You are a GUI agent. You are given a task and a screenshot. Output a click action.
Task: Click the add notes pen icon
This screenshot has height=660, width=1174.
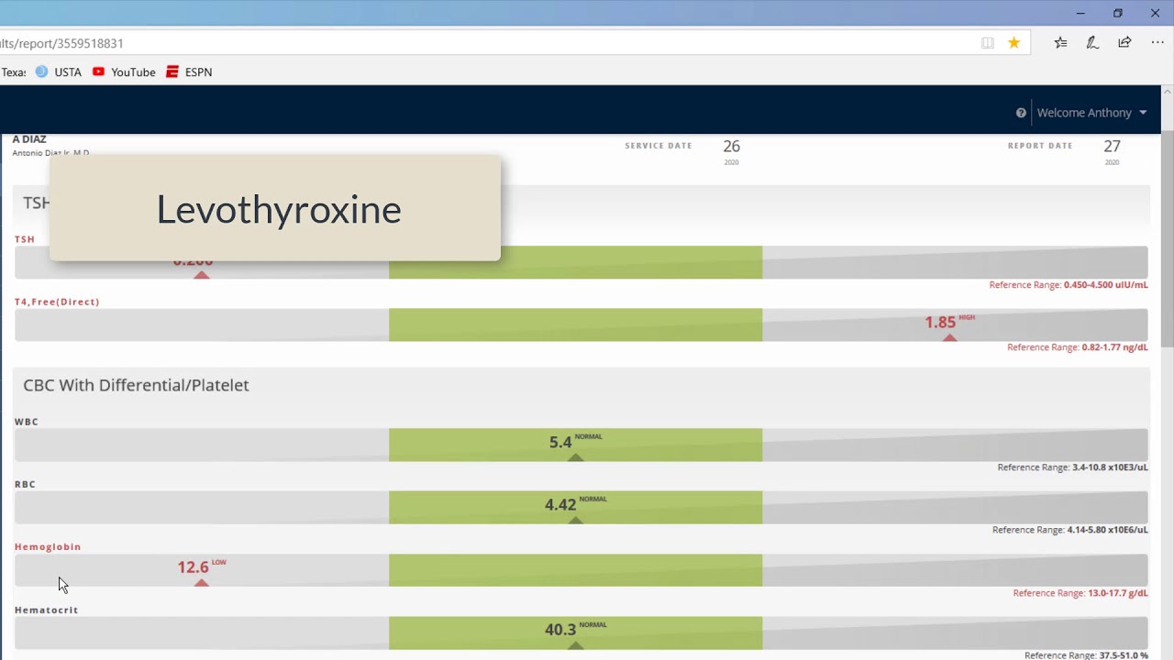point(1092,42)
